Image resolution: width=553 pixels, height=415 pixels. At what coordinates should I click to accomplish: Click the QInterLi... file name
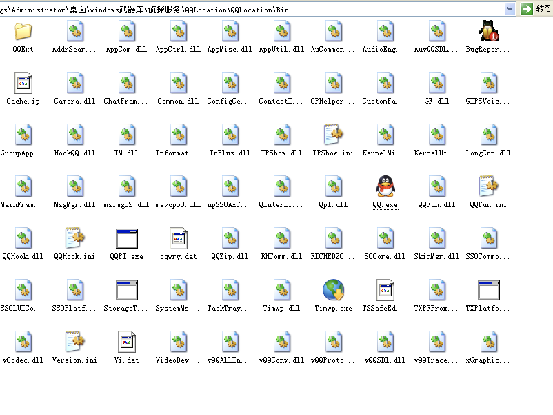tap(281, 205)
